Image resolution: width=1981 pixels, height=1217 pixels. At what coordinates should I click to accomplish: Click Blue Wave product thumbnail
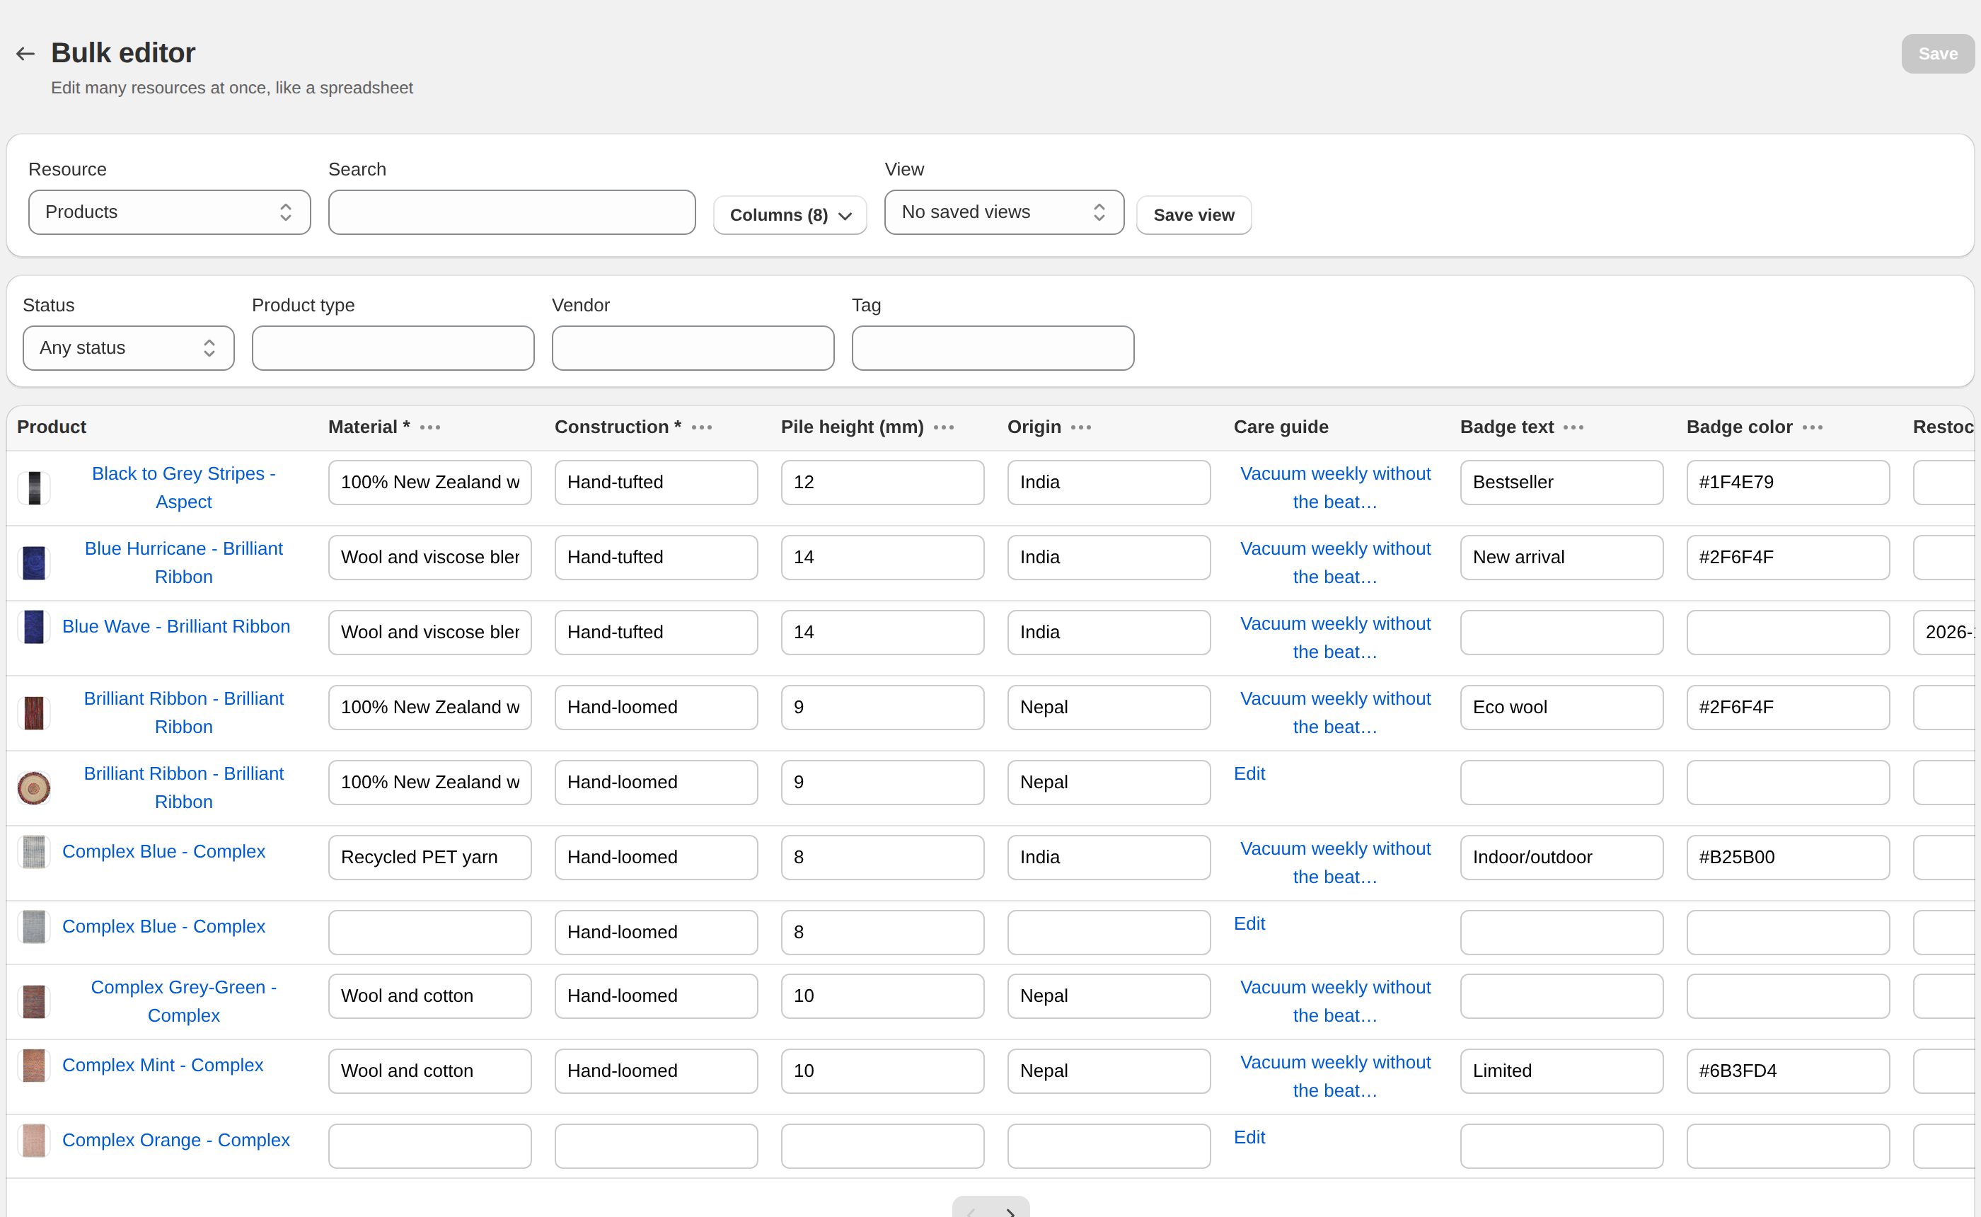pos(34,626)
